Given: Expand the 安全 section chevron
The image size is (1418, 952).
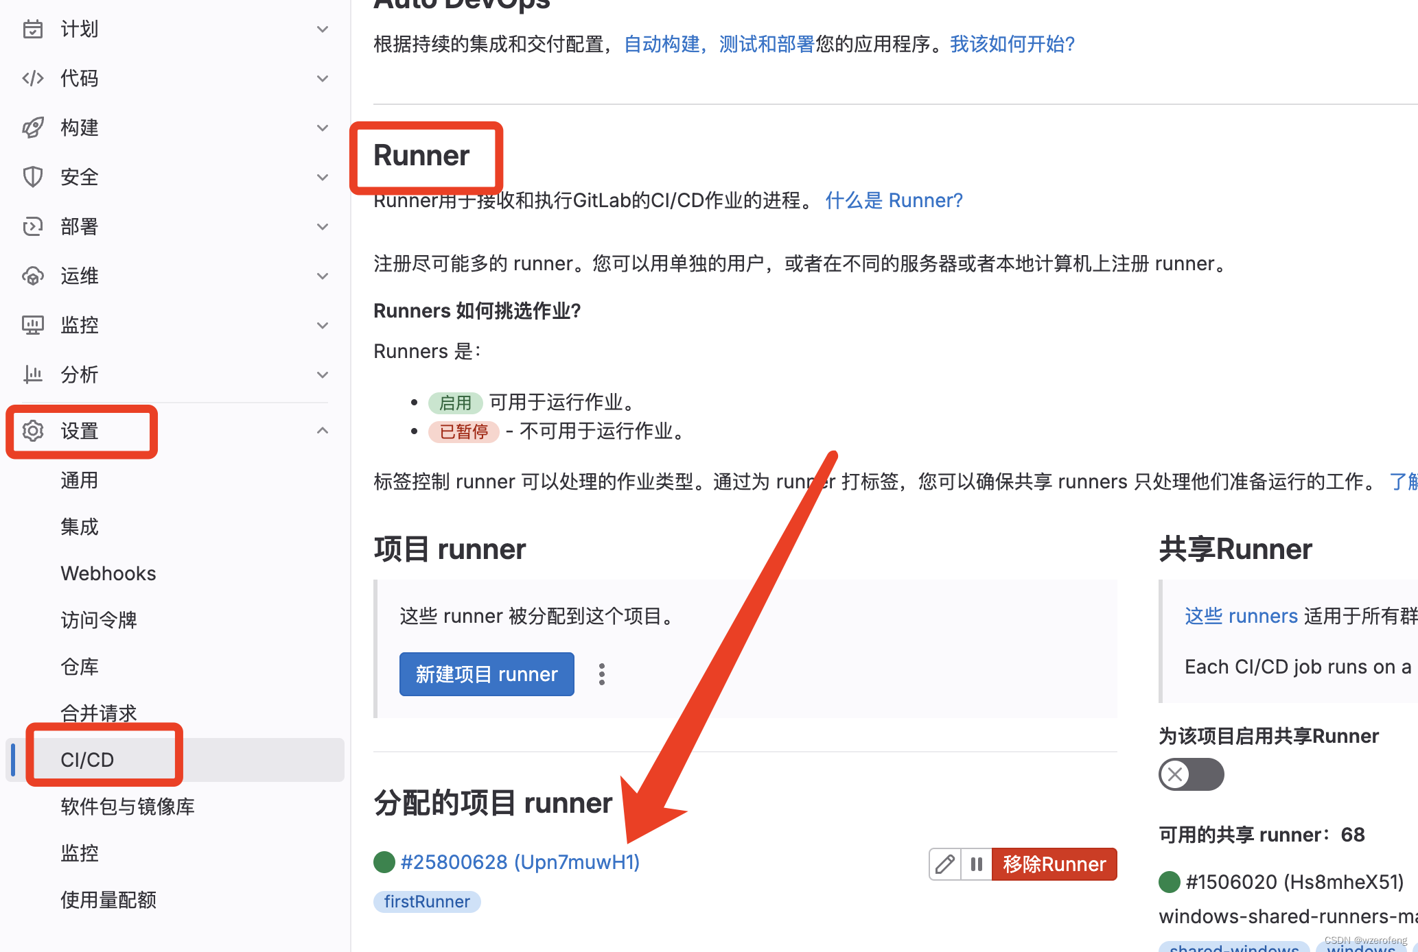Looking at the screenshot, I should [323, 177].
